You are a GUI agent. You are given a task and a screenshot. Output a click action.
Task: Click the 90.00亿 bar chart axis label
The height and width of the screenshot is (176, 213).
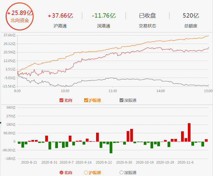point(9,133)
